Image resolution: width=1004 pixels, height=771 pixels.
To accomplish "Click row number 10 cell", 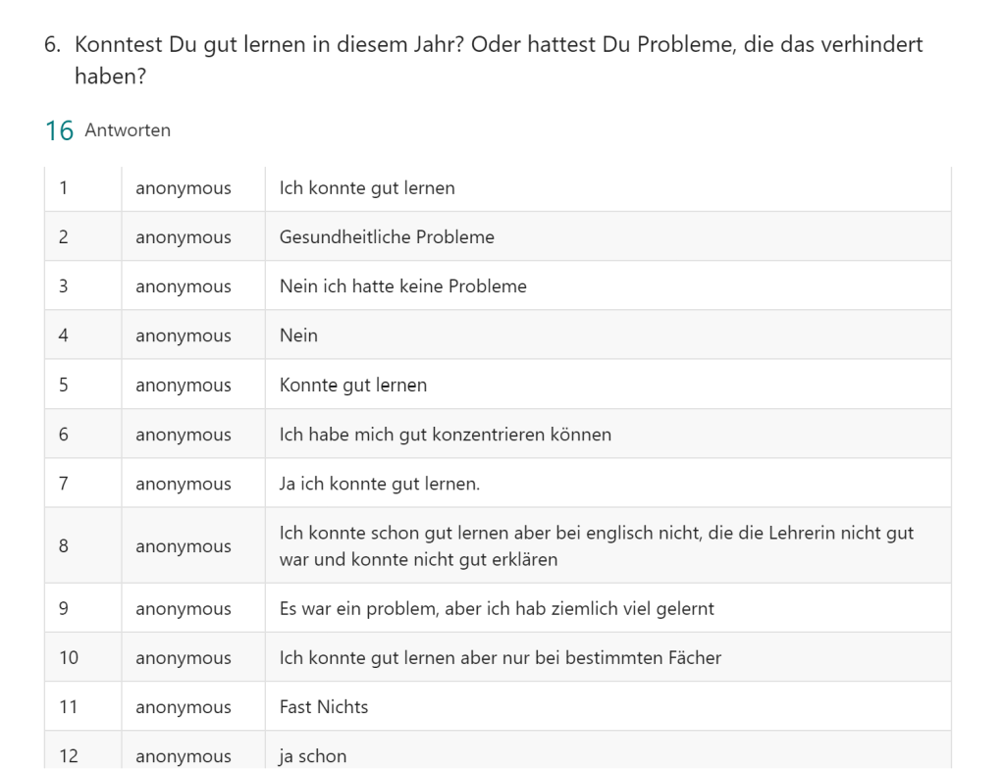I will click(x=68, y=657).
